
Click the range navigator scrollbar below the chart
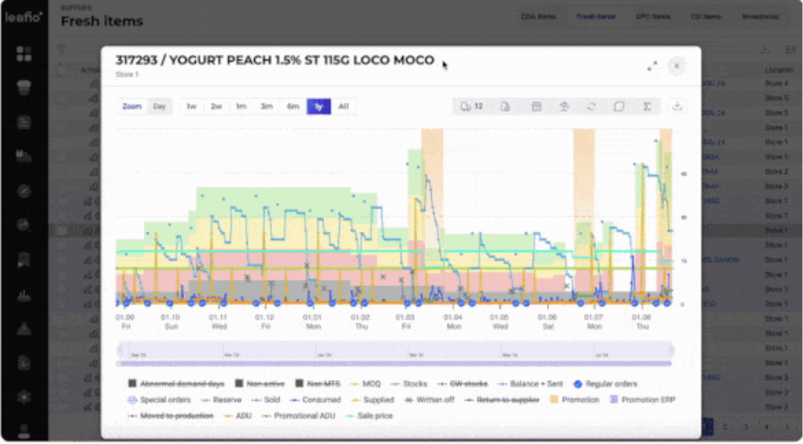(395, 363)
